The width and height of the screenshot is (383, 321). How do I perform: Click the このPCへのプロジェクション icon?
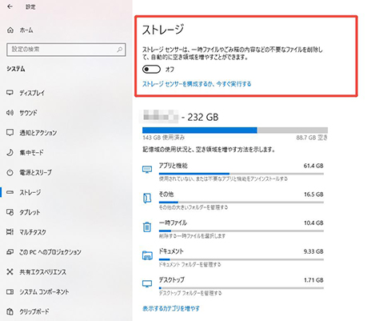[x=10, y=251]
